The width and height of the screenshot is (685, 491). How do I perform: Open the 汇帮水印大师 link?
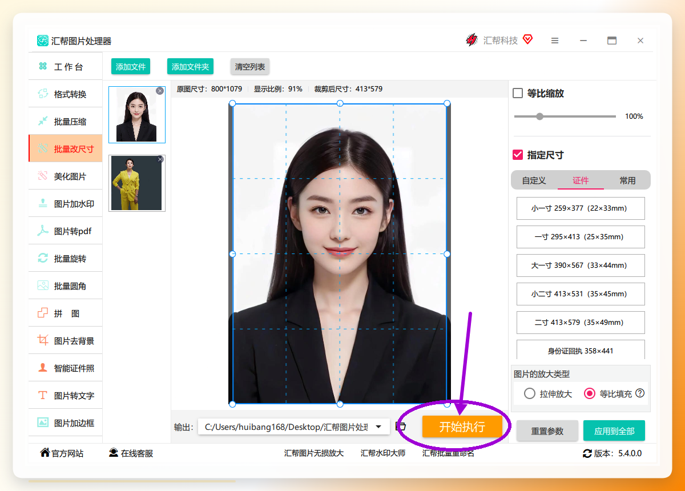(x=383, y=453)
